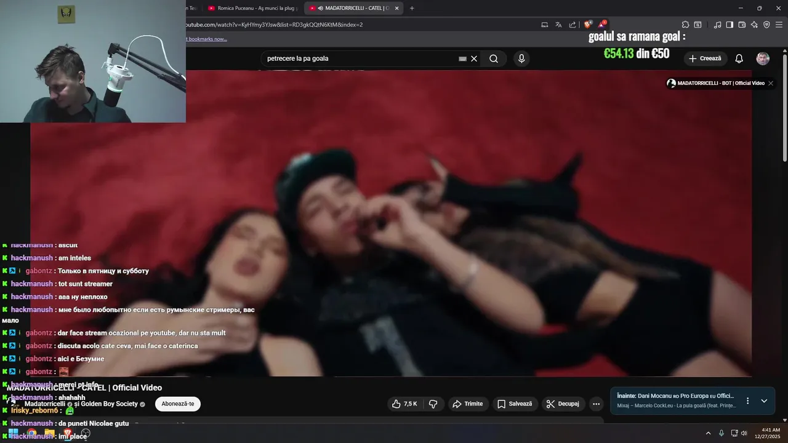Click the browser URL address bar

[x=360, y=25]
